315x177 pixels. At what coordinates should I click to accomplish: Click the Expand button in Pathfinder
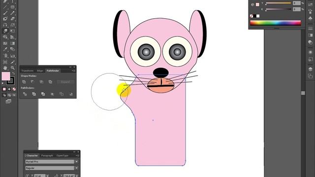click(65, 82)
